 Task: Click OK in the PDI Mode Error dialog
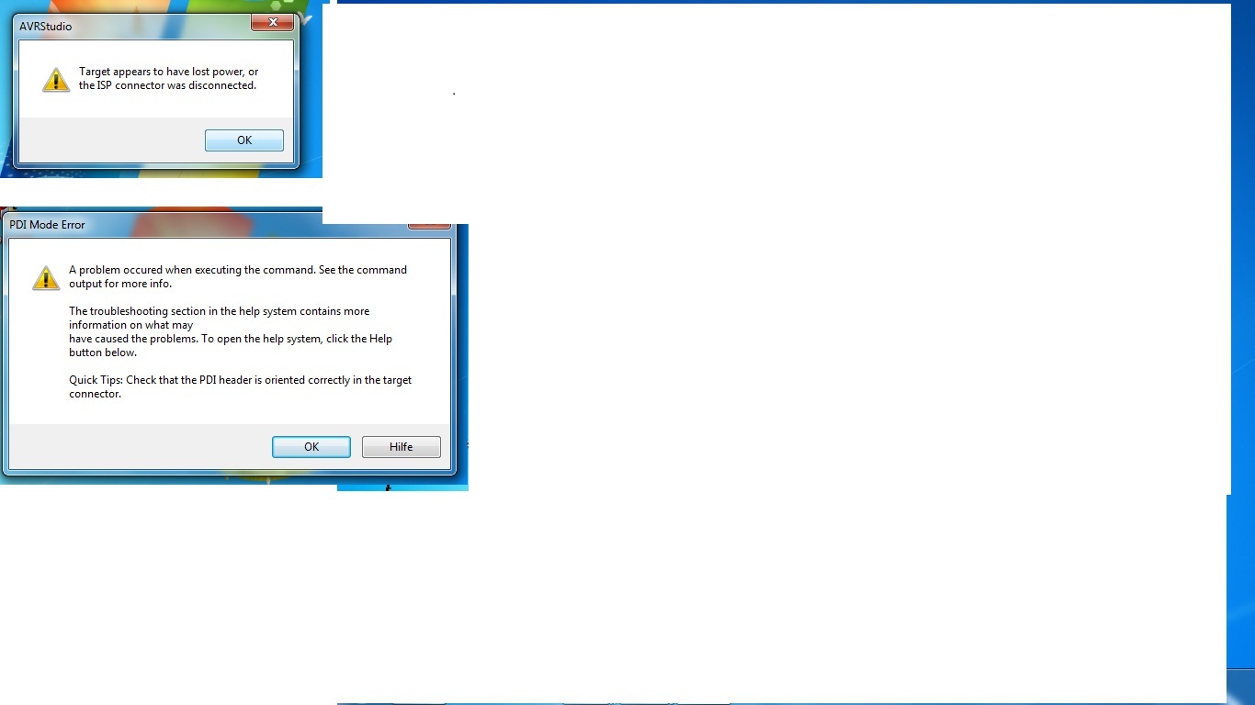click(311, 447)
